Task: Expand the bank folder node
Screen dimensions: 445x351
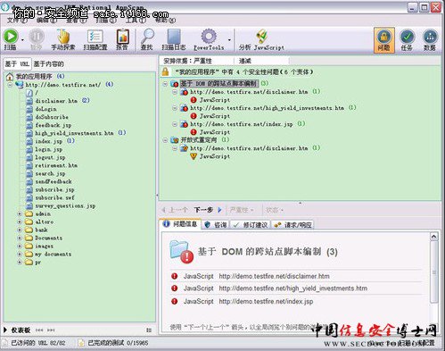Action: (20, 230)
